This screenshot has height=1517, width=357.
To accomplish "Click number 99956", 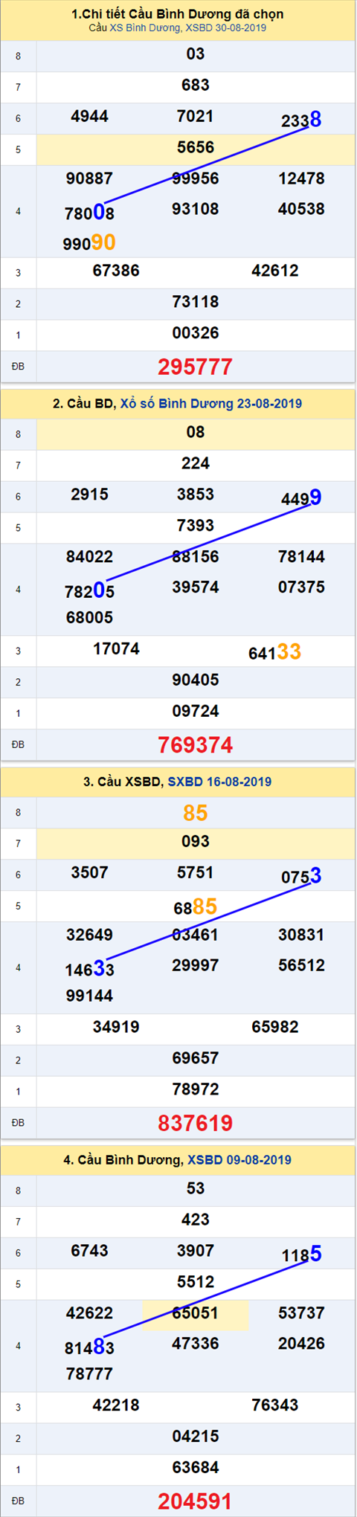I will click(x=196, y=178).
